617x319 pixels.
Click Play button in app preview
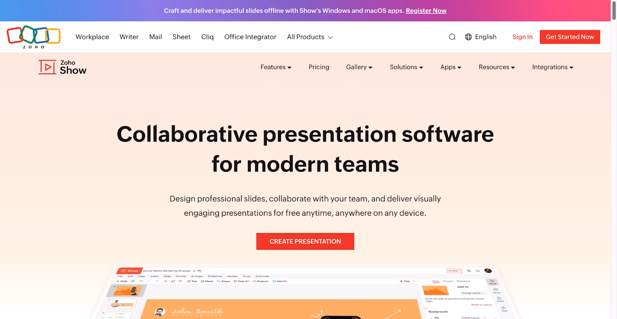pyautogui.click(x=407, y=281)
